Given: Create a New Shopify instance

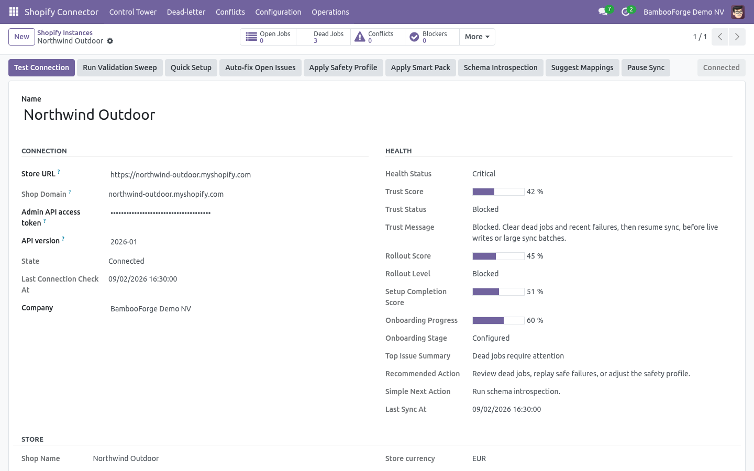Looking at the screenshot, I should click(x=21, y=37).
